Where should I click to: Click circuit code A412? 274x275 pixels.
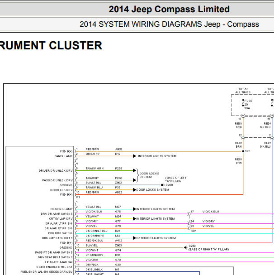pyautogui.click(x=118, y=241)
